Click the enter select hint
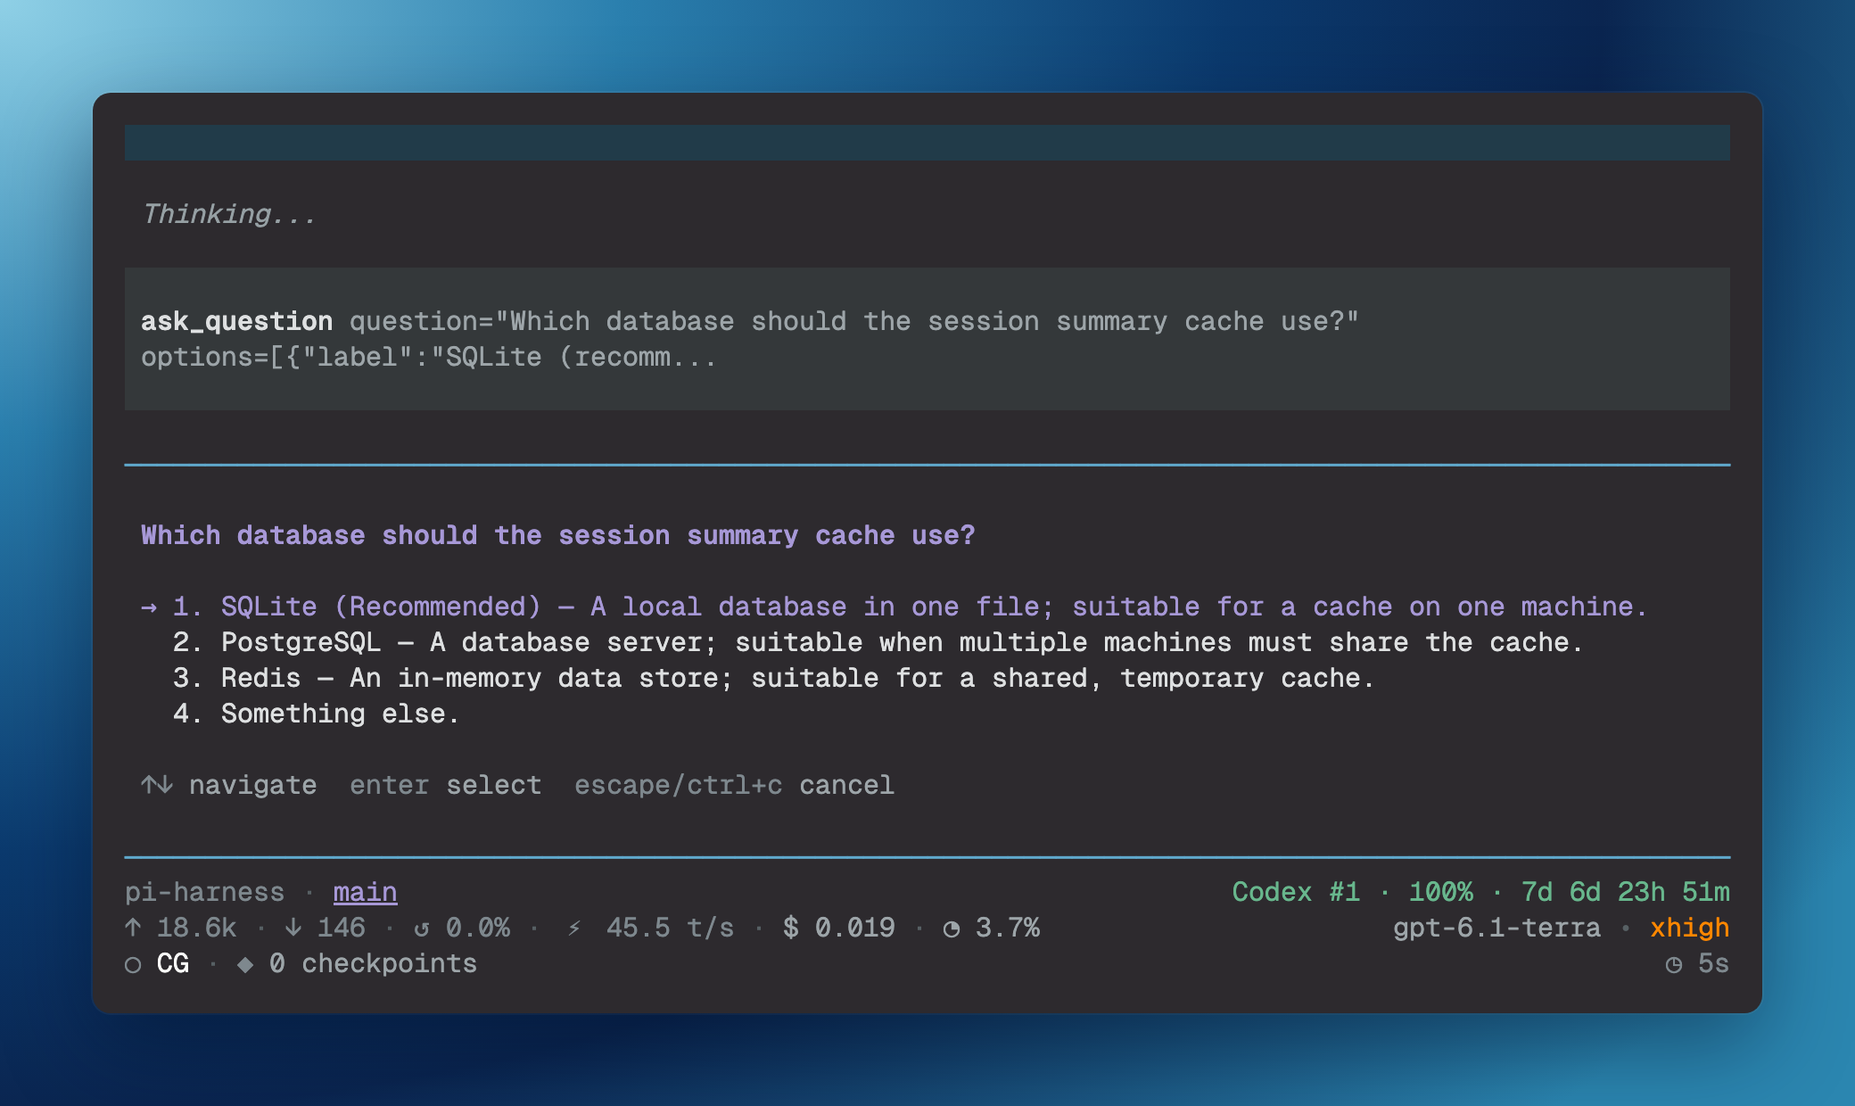The height and width of the screenshot is (1106, 1855). 445,785
